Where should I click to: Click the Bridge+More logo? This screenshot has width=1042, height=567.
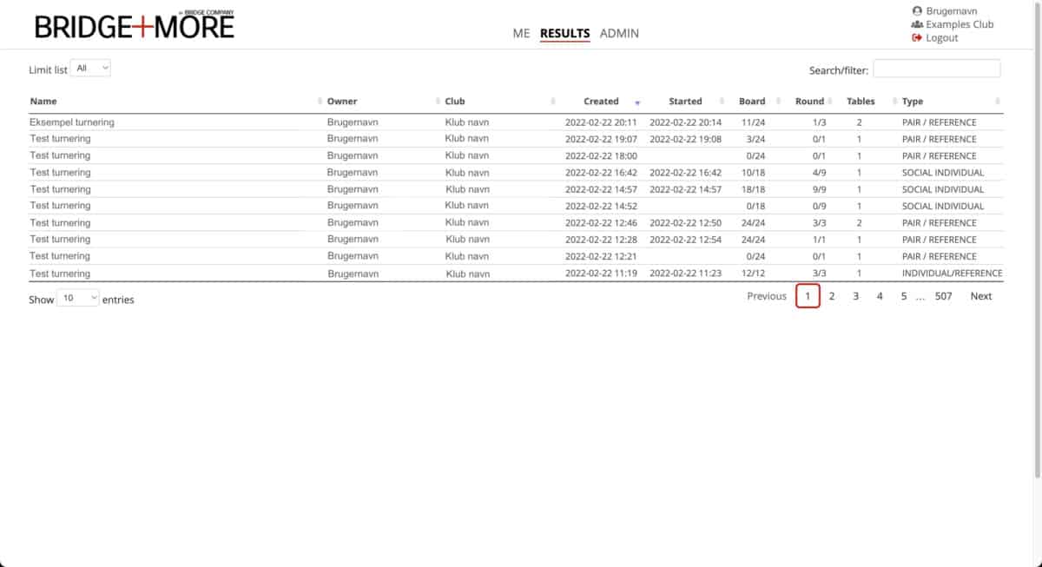click(x=135, y=26)
